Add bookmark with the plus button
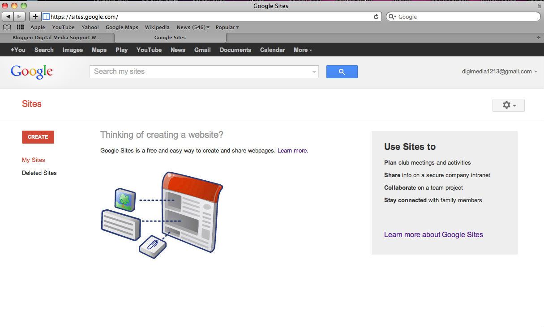Screen dimensions: 544x327 pos(35,17)
